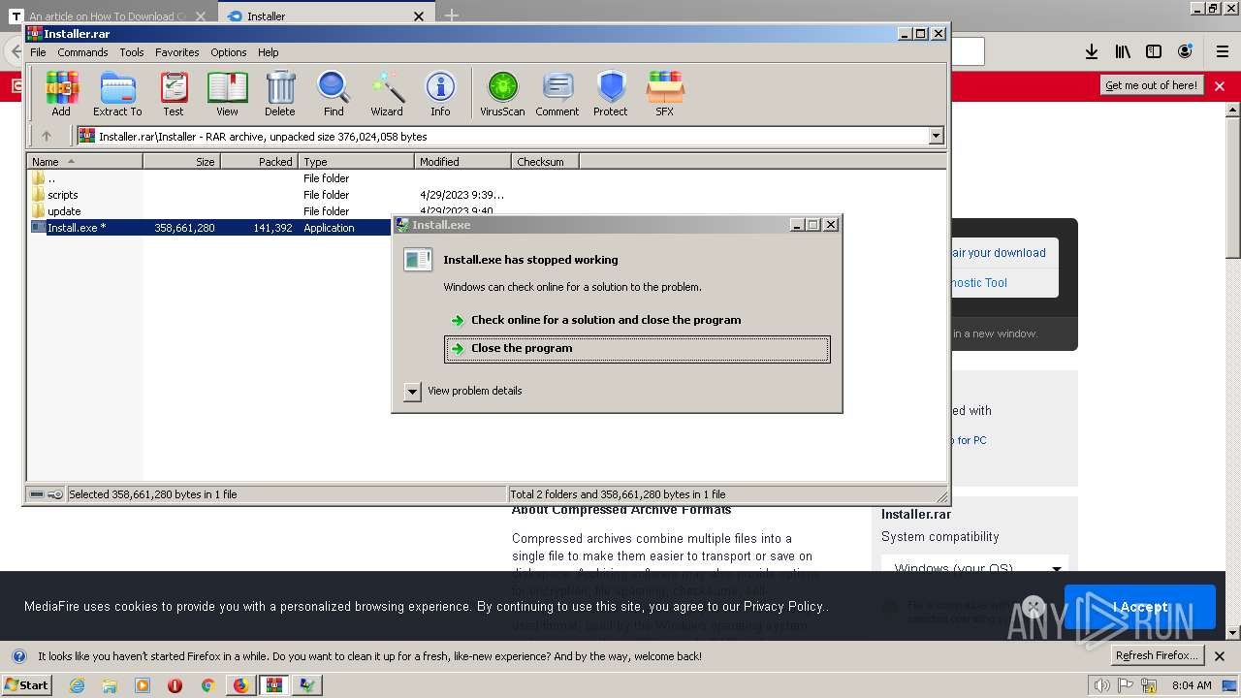The height and width of the screenshot is (698, 1241).
Task: Expand the archive path dropdown
Action: (936, 137)
